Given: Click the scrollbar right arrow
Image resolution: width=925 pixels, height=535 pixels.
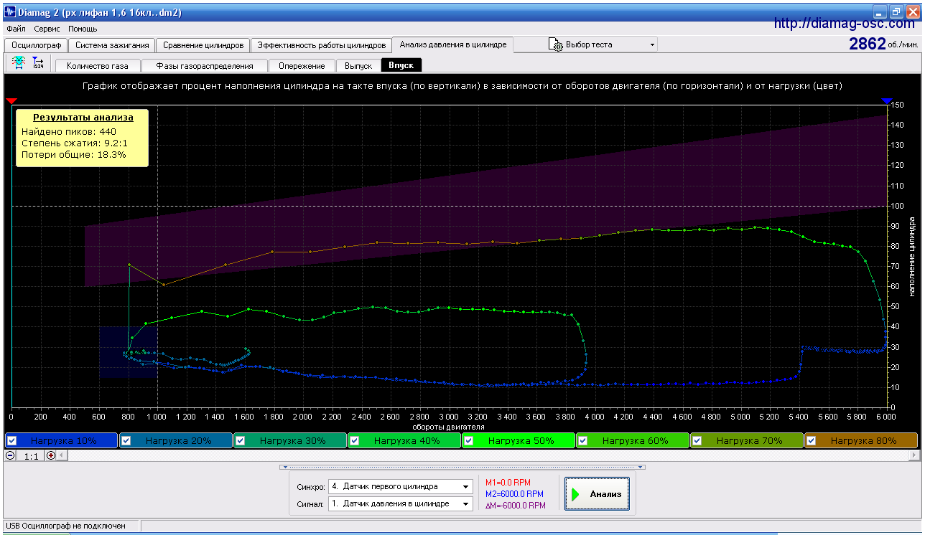Looking at the screenshot, I should click(914, 455).
